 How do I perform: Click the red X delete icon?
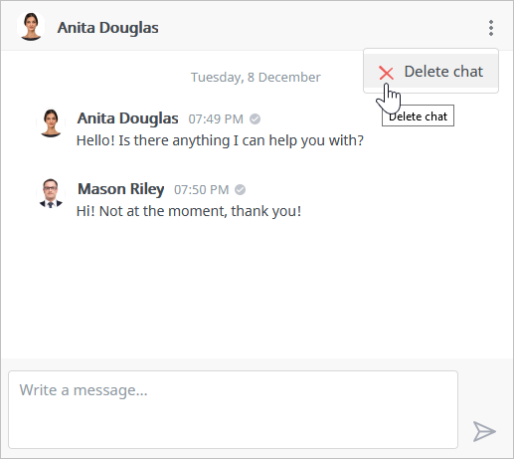386,73
